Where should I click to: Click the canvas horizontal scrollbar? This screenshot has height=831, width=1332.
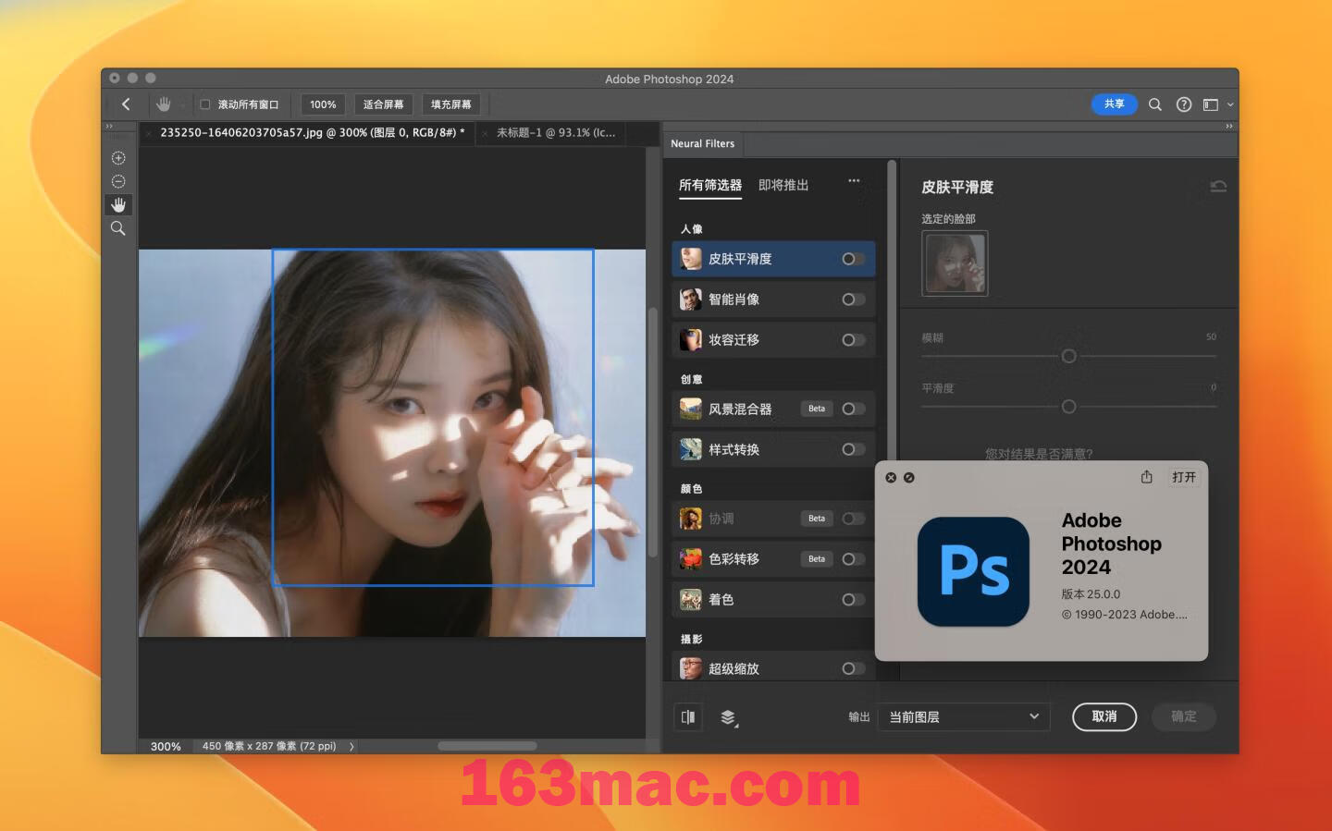(x=487, y=746)
